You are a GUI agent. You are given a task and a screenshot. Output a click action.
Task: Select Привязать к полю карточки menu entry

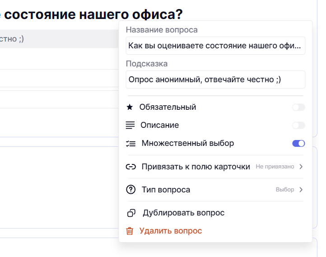196,167
